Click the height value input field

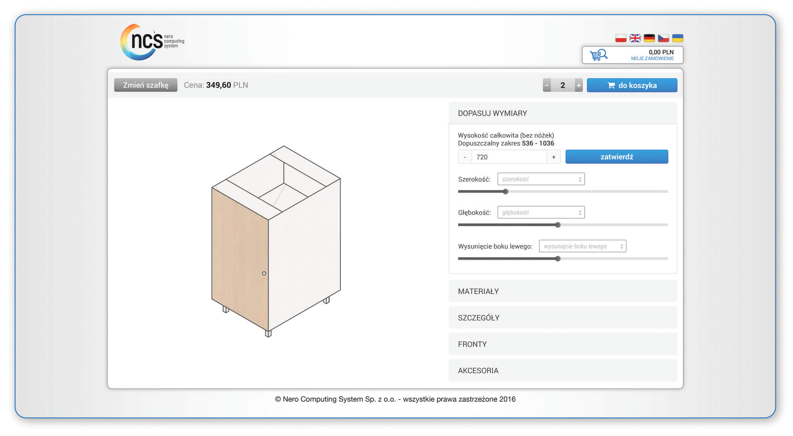pos(509,157)
